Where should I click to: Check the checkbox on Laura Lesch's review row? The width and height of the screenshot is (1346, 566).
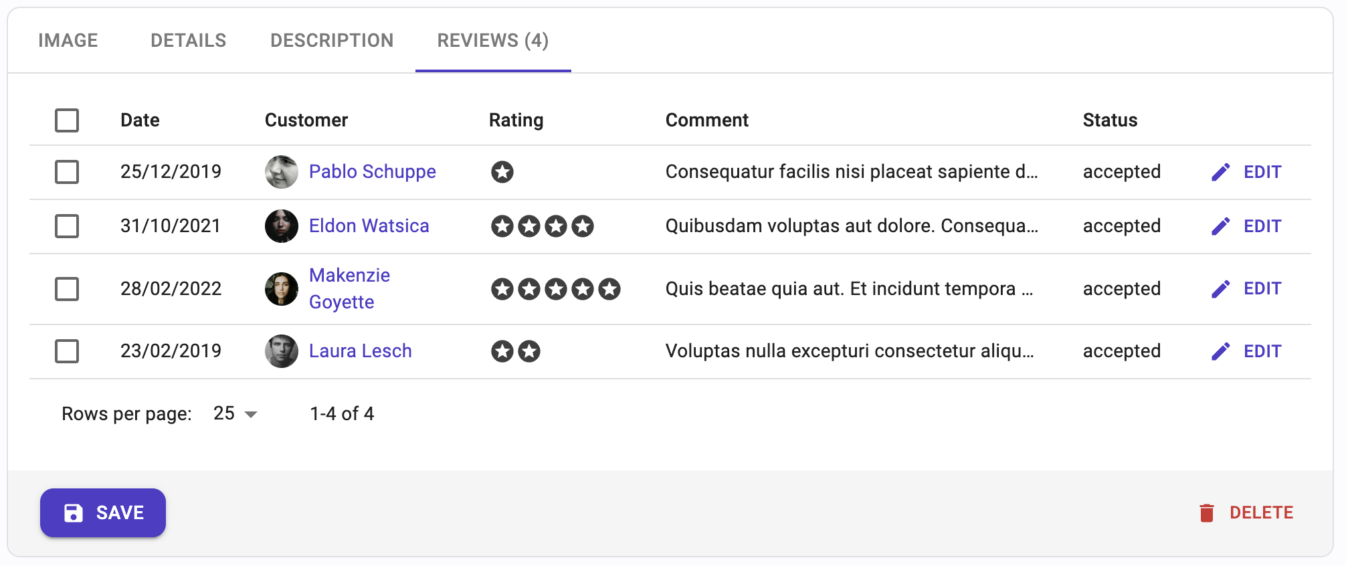[x=67, y=351]
